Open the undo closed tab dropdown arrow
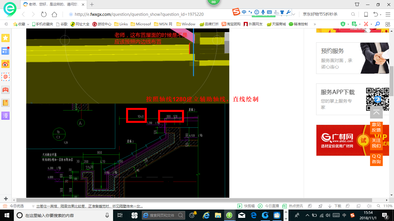This screenshot has width=394, height=221. click(x=381, y=14)
